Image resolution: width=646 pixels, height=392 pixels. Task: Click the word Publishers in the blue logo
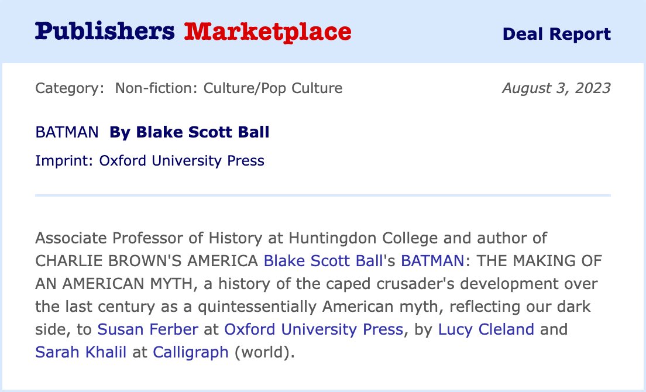[x=105, y=31]
